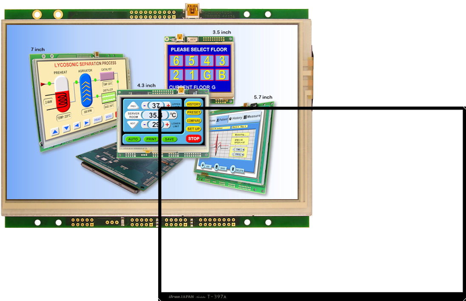Screen dimensions: 466x301
Task: Switch to Home tab on medical display
Action: (x=212, y=120)
